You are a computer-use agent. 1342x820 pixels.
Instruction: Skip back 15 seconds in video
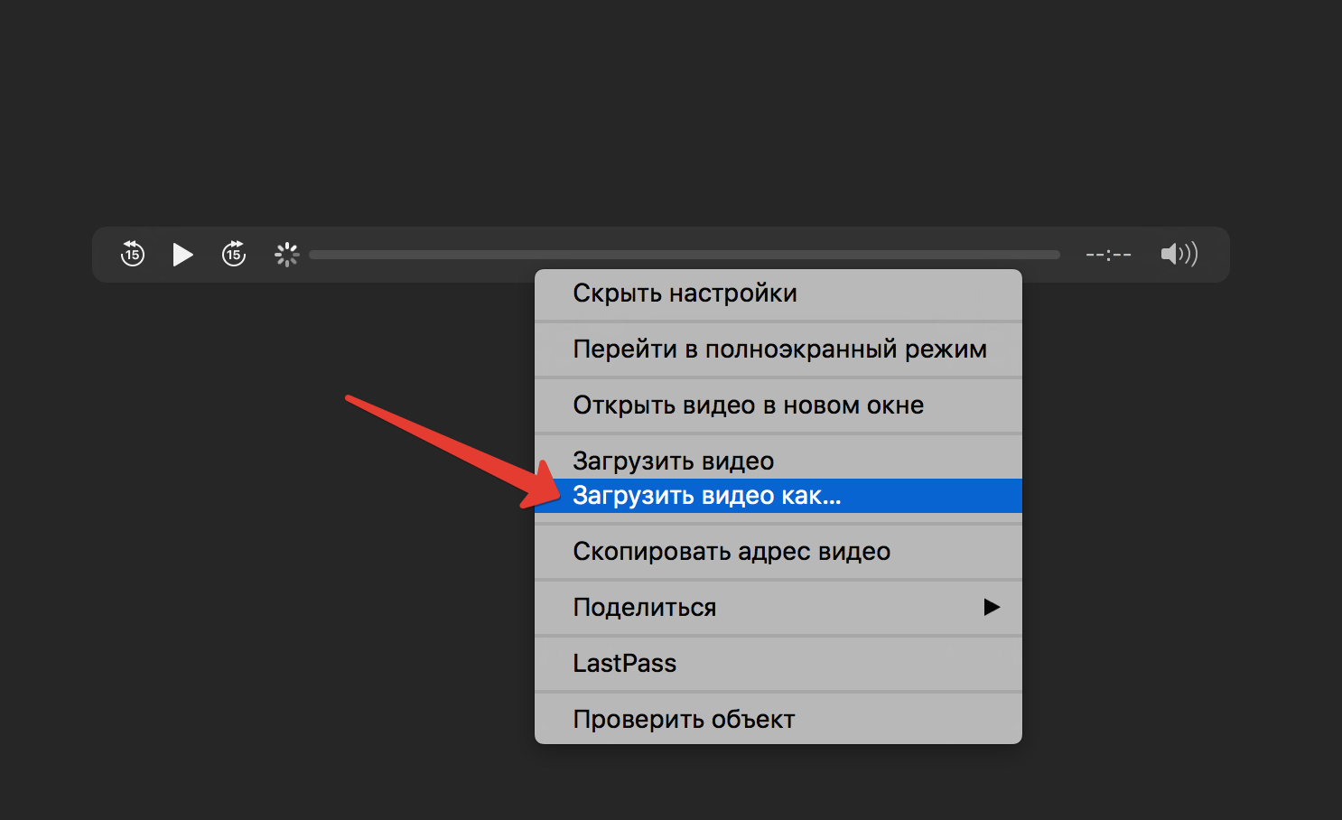pyautogui.click(x=133, y=255)
